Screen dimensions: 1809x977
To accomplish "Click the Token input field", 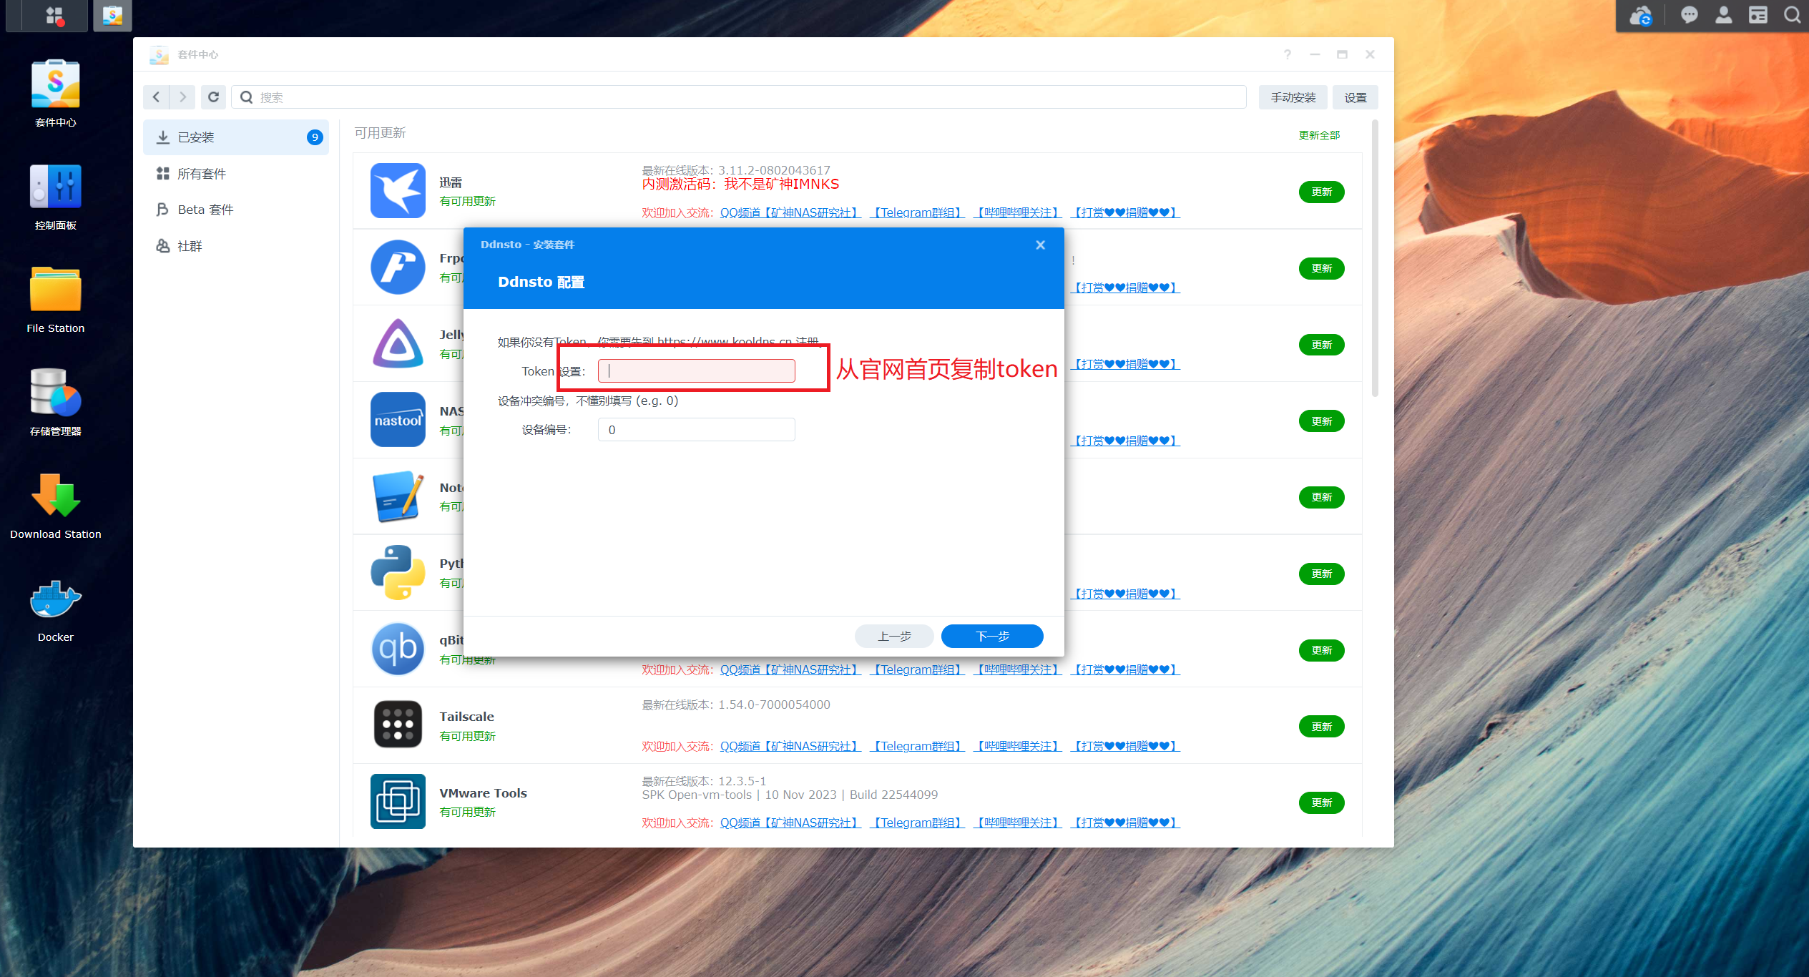I will (x=696, y=370).
